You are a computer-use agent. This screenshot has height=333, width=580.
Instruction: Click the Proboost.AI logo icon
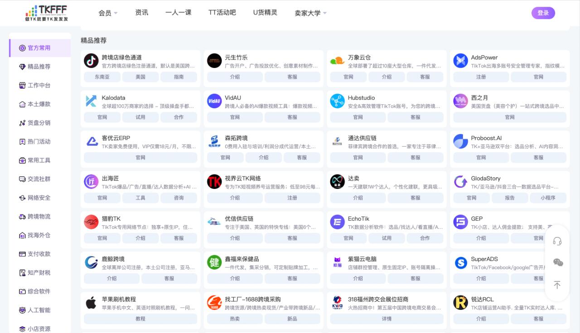[460, 141]
